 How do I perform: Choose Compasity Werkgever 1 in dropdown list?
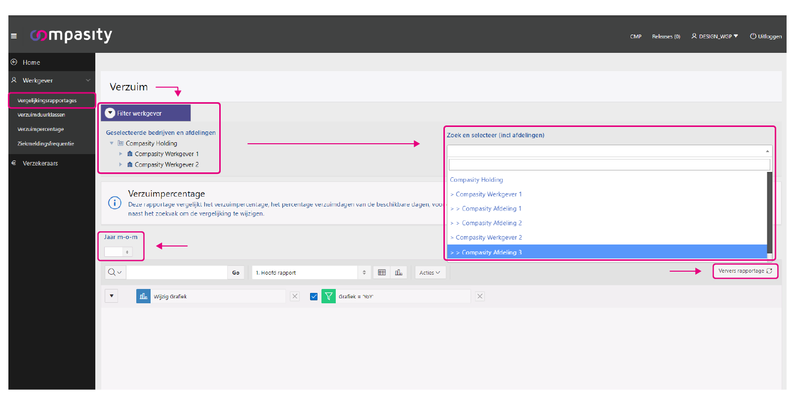point(607,194)
